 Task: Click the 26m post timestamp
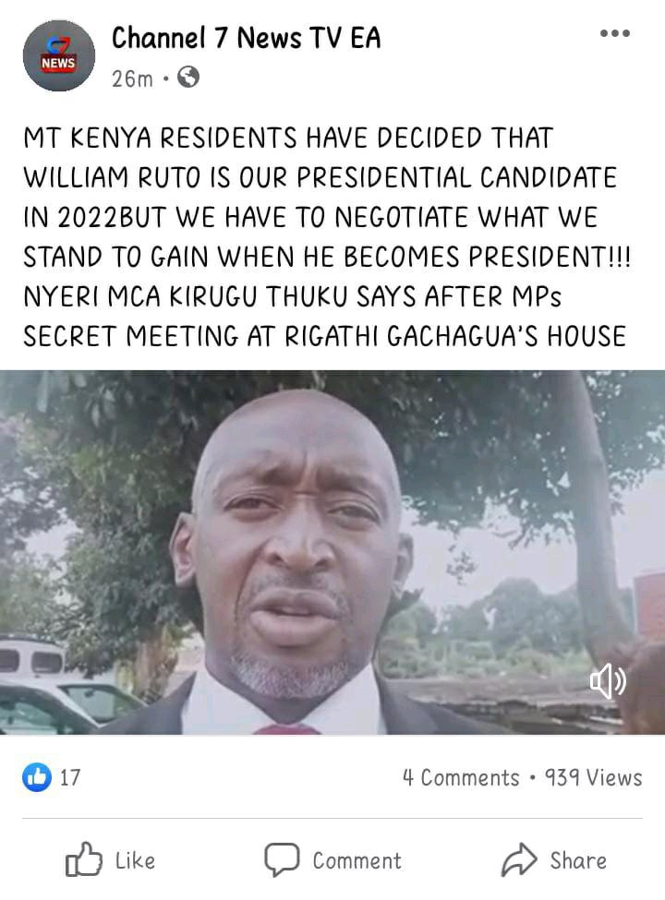click(132, 78)
